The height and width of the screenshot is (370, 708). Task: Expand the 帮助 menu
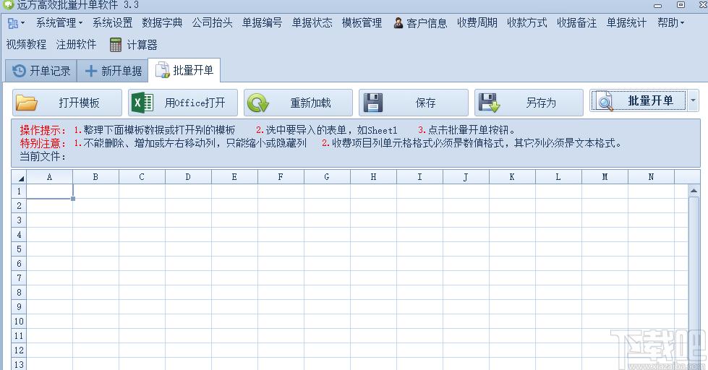pos(671,22)
